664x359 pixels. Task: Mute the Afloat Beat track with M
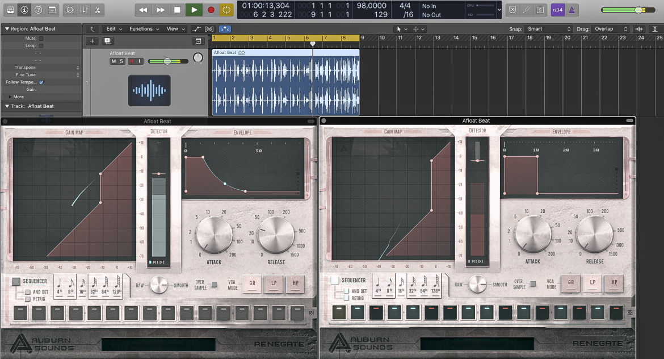114,61
